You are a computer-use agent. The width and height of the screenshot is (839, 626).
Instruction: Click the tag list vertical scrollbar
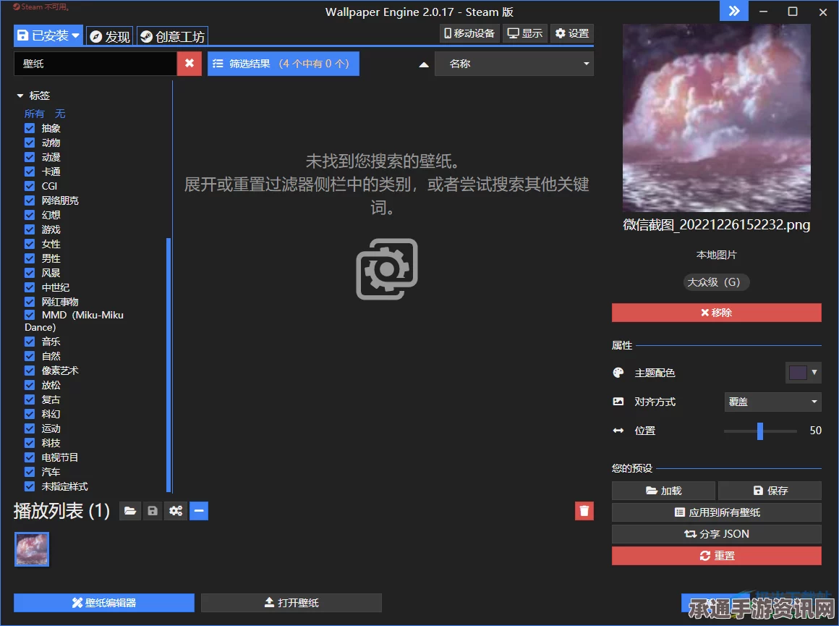point(169,364)
